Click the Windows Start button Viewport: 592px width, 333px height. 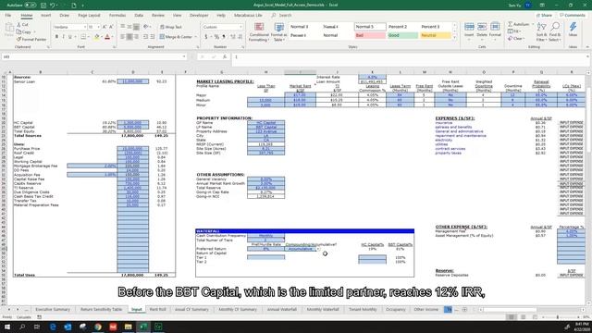[7, 327]
